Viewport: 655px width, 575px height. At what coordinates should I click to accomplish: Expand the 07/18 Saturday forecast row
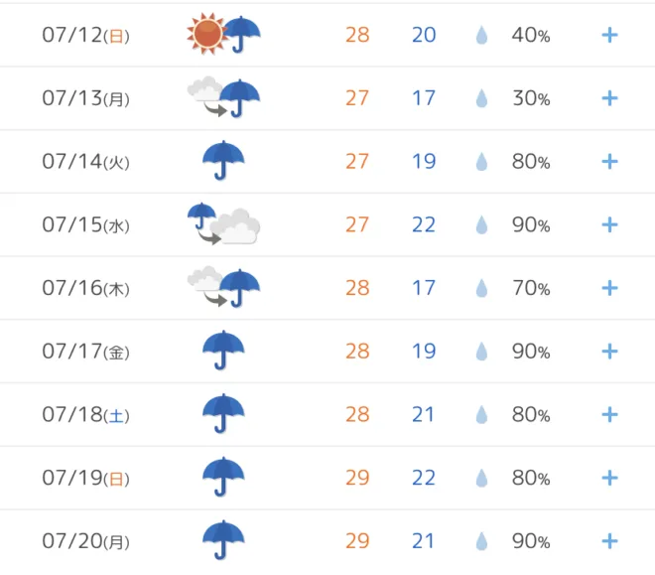609,414
